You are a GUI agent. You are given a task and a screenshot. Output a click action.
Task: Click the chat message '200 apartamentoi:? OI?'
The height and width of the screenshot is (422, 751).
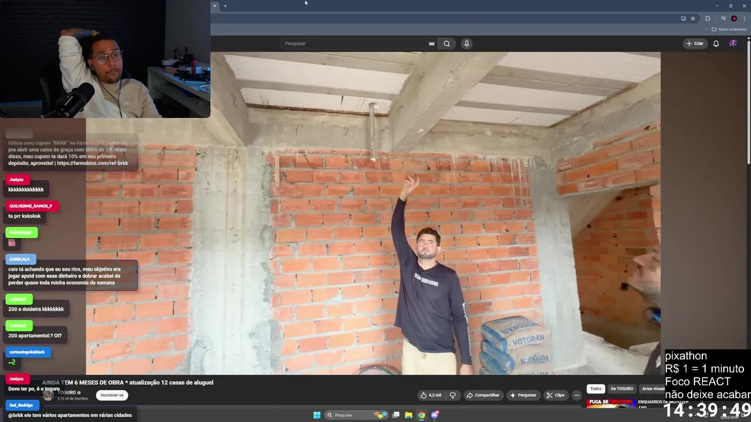pyautogui.click(x=35, y=336)
